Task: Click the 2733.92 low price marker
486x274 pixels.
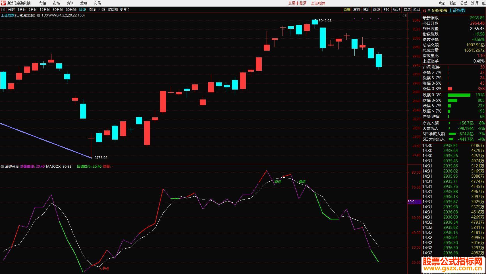Action: coord(101,157)
